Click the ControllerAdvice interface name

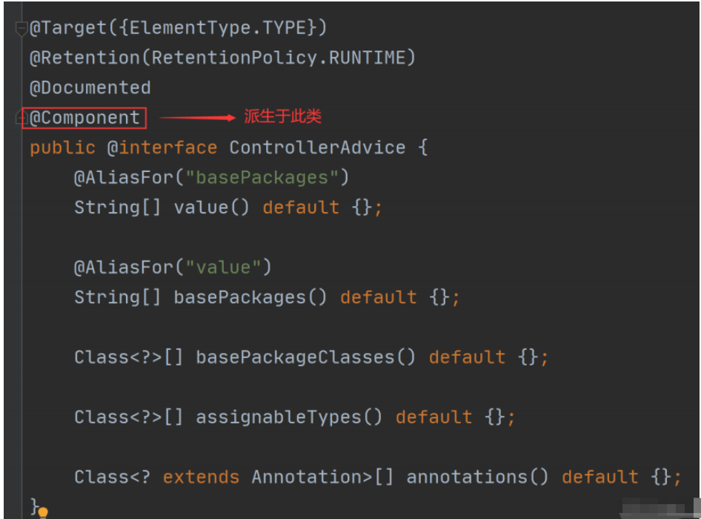317,148
